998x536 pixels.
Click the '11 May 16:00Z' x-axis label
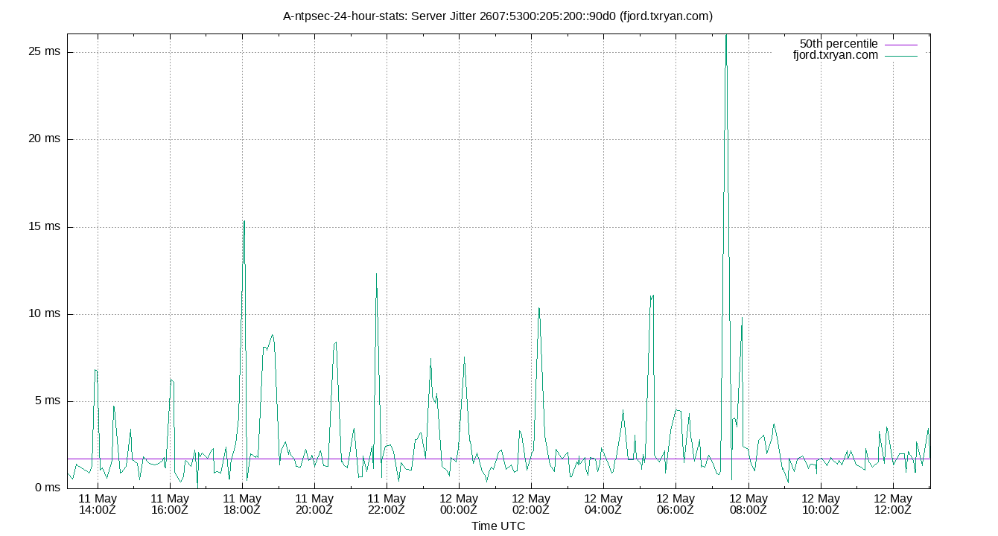170,504
